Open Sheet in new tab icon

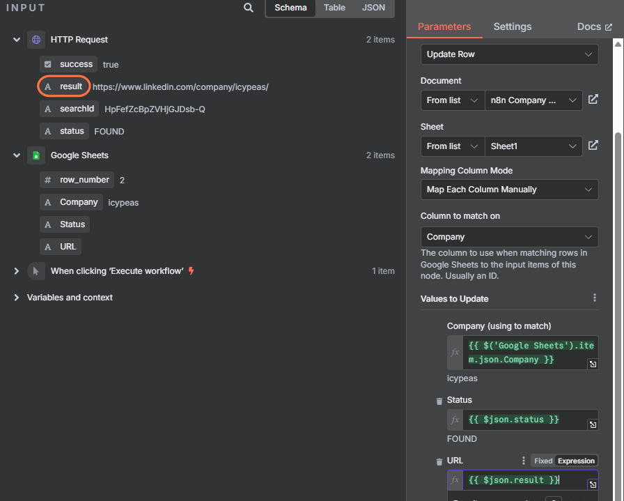[x=593, y=146]
